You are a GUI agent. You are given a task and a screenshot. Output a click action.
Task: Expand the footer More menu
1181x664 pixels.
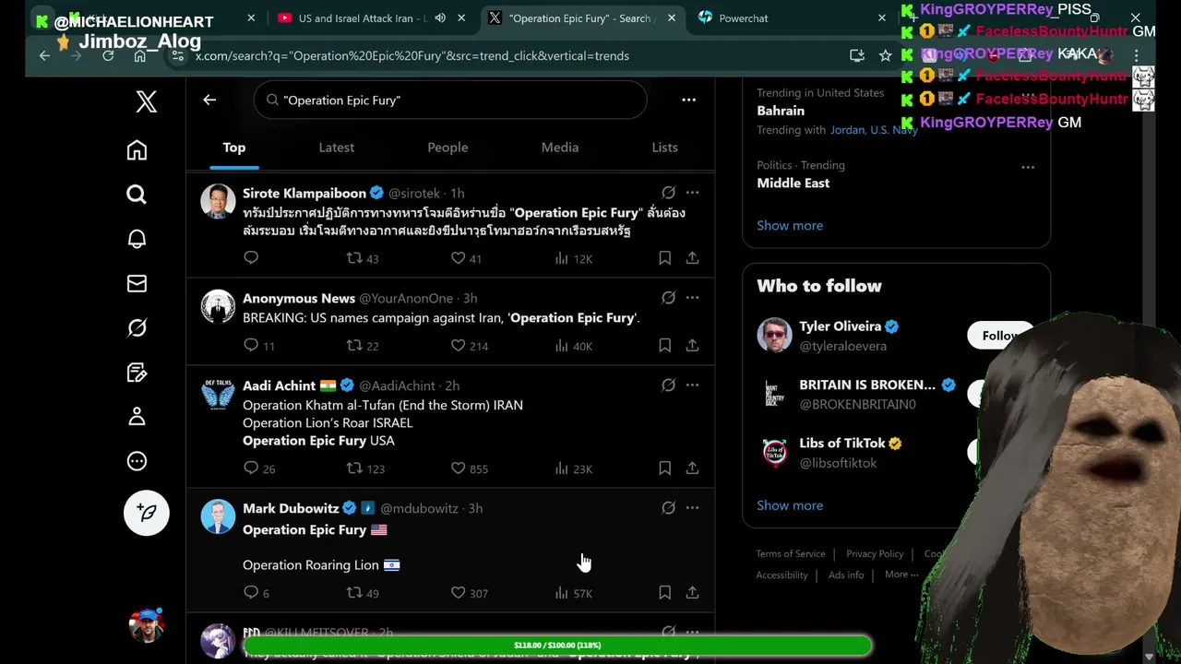pyautogui.click(x=901, y=575)
